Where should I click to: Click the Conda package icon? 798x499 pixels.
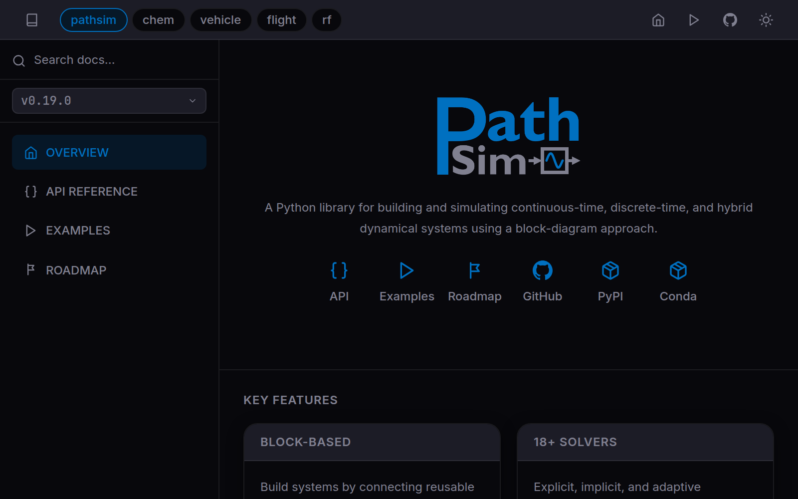tap(678, 270)
